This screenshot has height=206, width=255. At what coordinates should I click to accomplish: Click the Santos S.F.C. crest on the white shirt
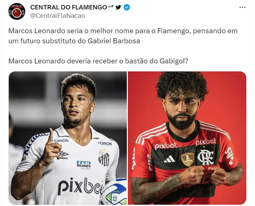104,158
